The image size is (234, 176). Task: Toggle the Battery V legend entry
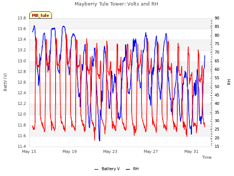pos(107,169)
